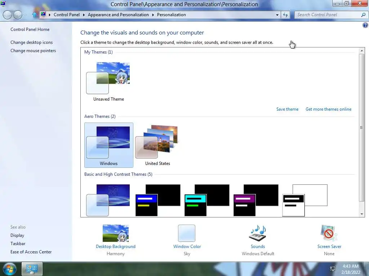Click the Window Color text link
369x276 pixels.
click(187, 247)
